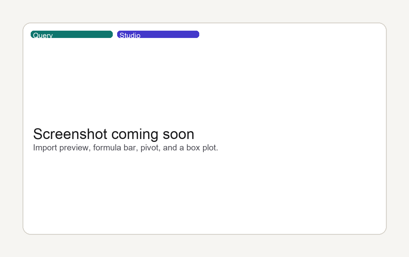Click the word "soon" in the heading

point(178,134)
